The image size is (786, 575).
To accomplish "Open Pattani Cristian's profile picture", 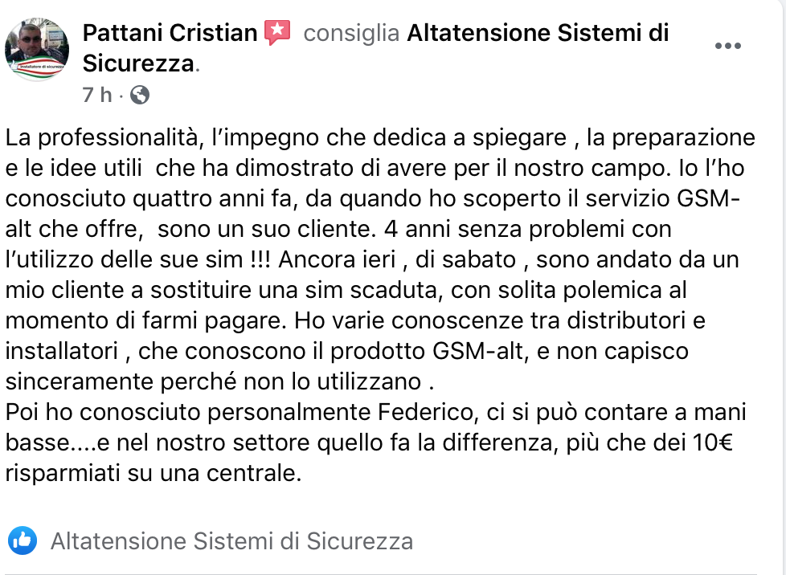I will pos(37,49).
